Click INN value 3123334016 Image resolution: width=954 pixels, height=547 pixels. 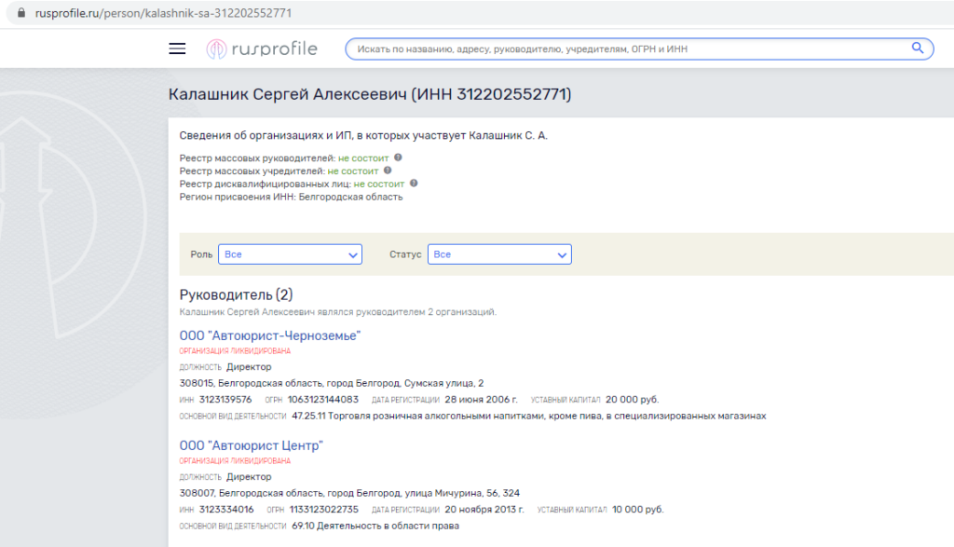(x=226, y=510)
